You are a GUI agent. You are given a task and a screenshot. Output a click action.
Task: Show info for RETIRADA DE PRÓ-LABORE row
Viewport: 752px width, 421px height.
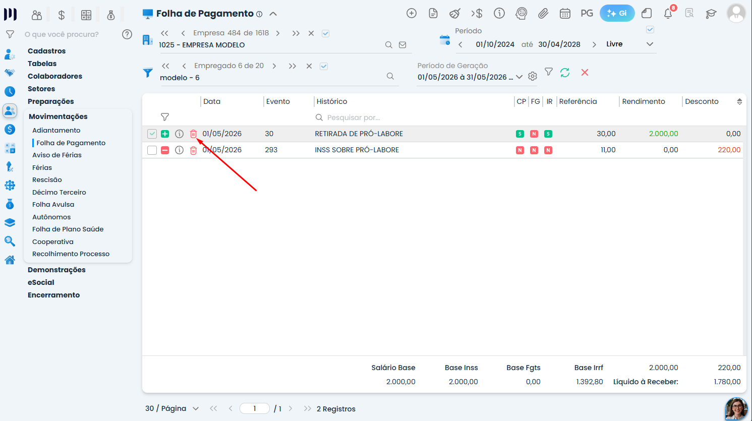pyautogui.click(x=179, y=134)
